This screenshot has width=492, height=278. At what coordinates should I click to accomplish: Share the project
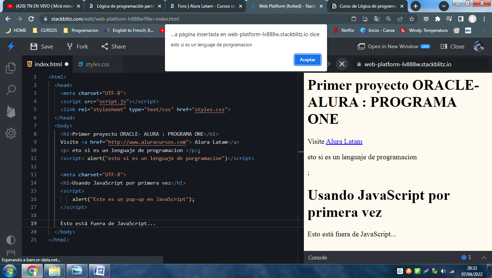pos(114,46)
